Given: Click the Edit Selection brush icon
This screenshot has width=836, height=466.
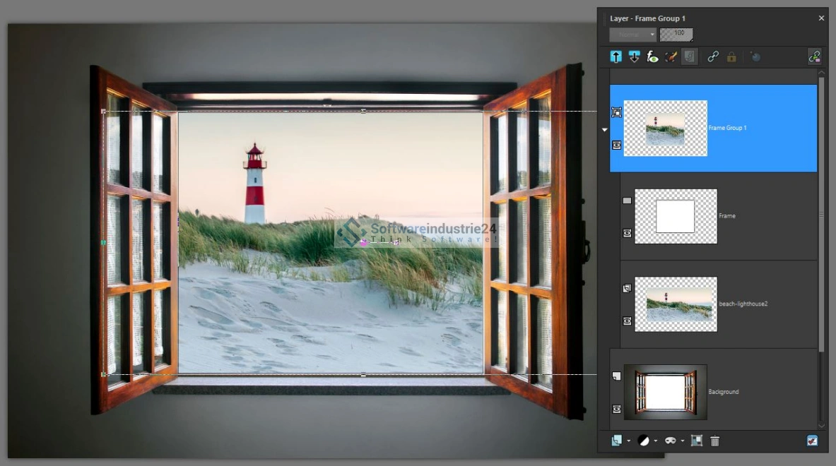Looking at the screenshot, I should pos(671,57).
